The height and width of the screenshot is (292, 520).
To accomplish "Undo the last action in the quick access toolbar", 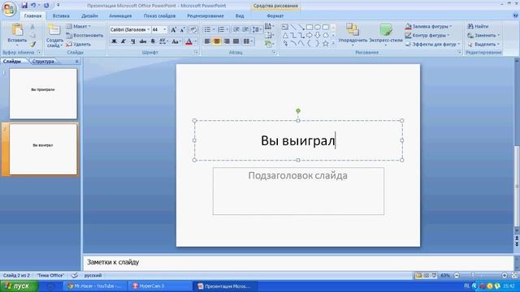I will [x=33, y=6].
